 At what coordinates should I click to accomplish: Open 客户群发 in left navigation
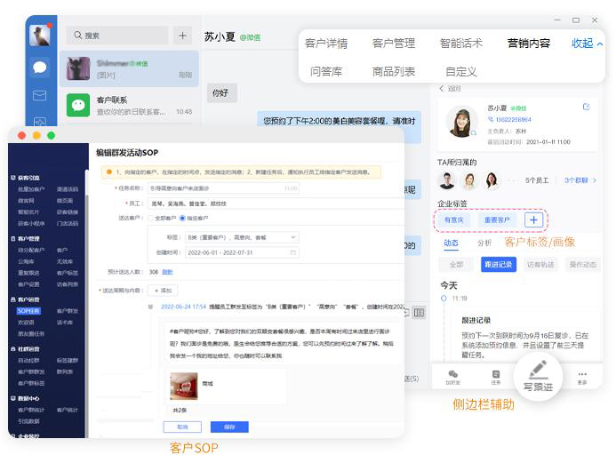68,311
